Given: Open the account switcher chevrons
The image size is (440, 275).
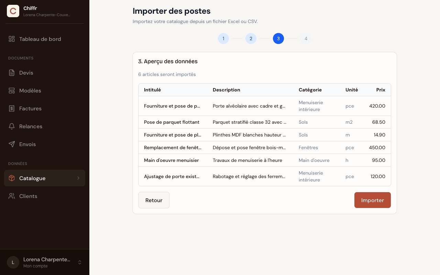Looking at the screenshot, I should 80,262.
